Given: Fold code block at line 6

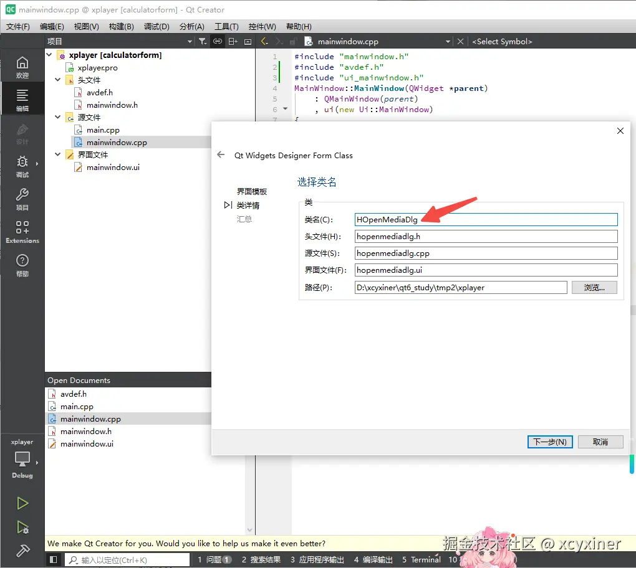Looking at the screenshot, I should coord(285,108).
